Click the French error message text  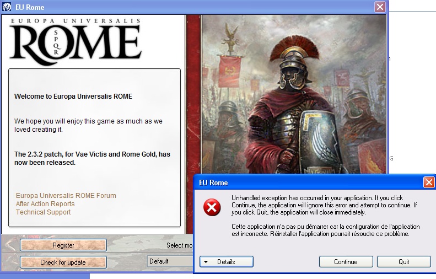[x=326, y=230]
